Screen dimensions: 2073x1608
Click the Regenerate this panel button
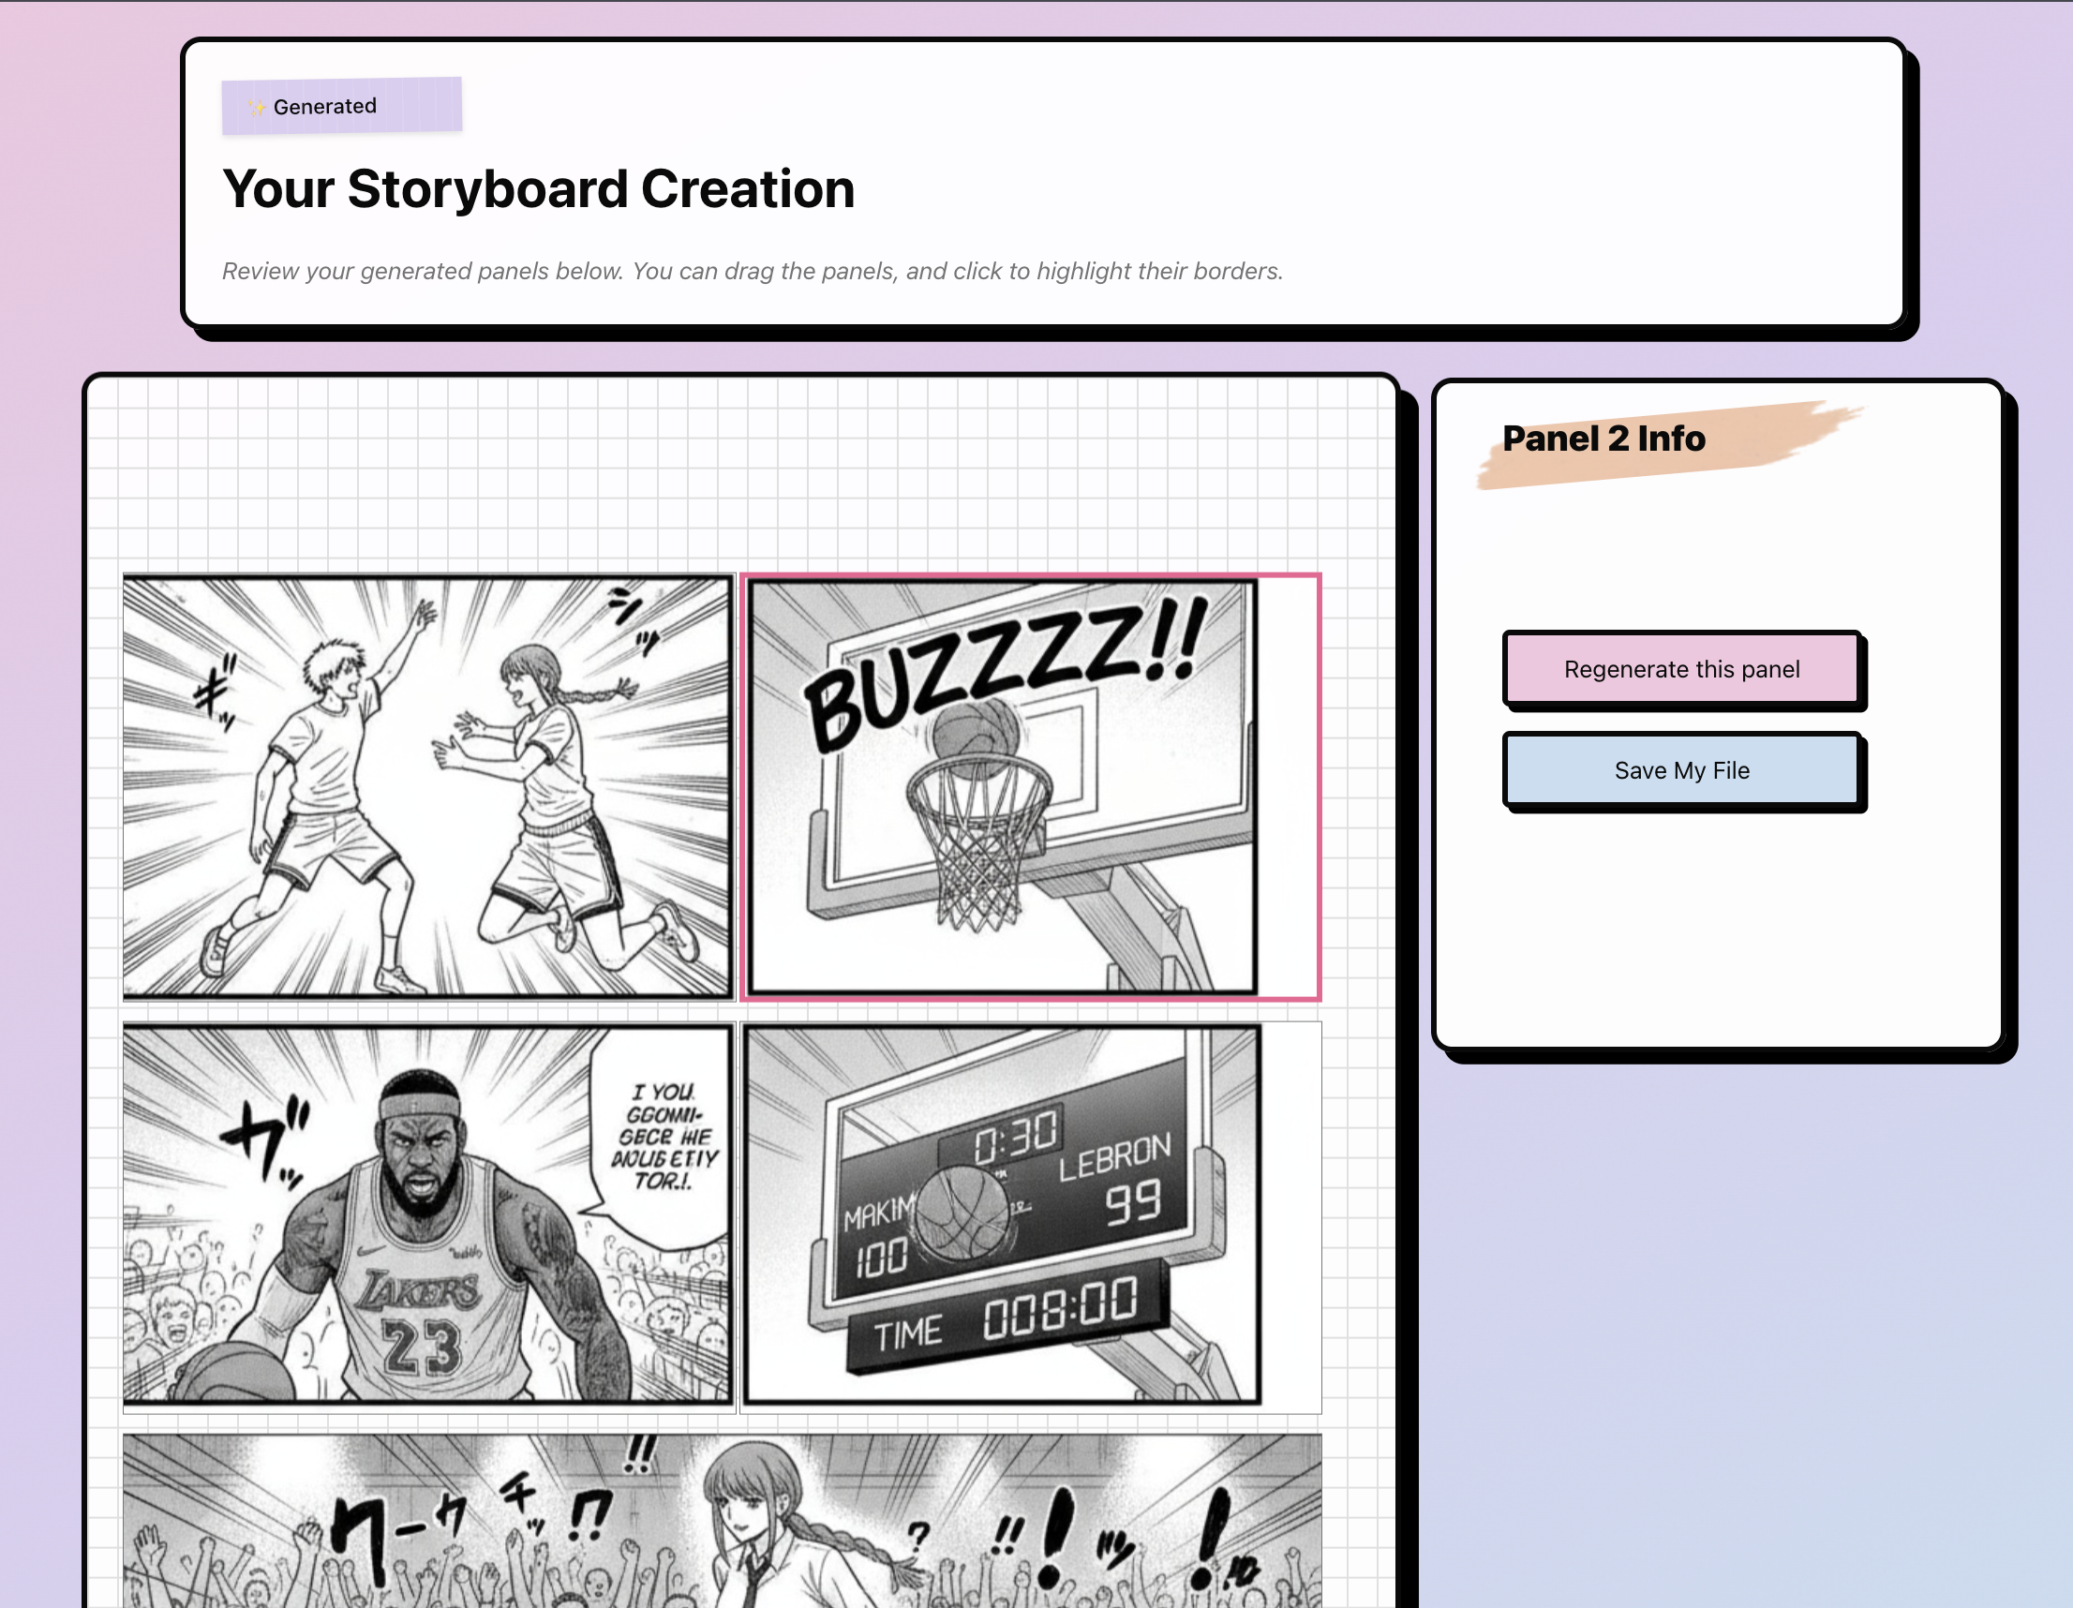coord(1681,669)
